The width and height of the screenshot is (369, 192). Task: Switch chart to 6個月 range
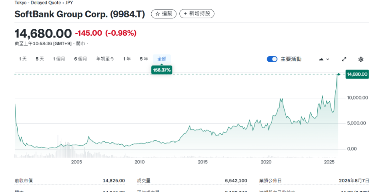80,59
